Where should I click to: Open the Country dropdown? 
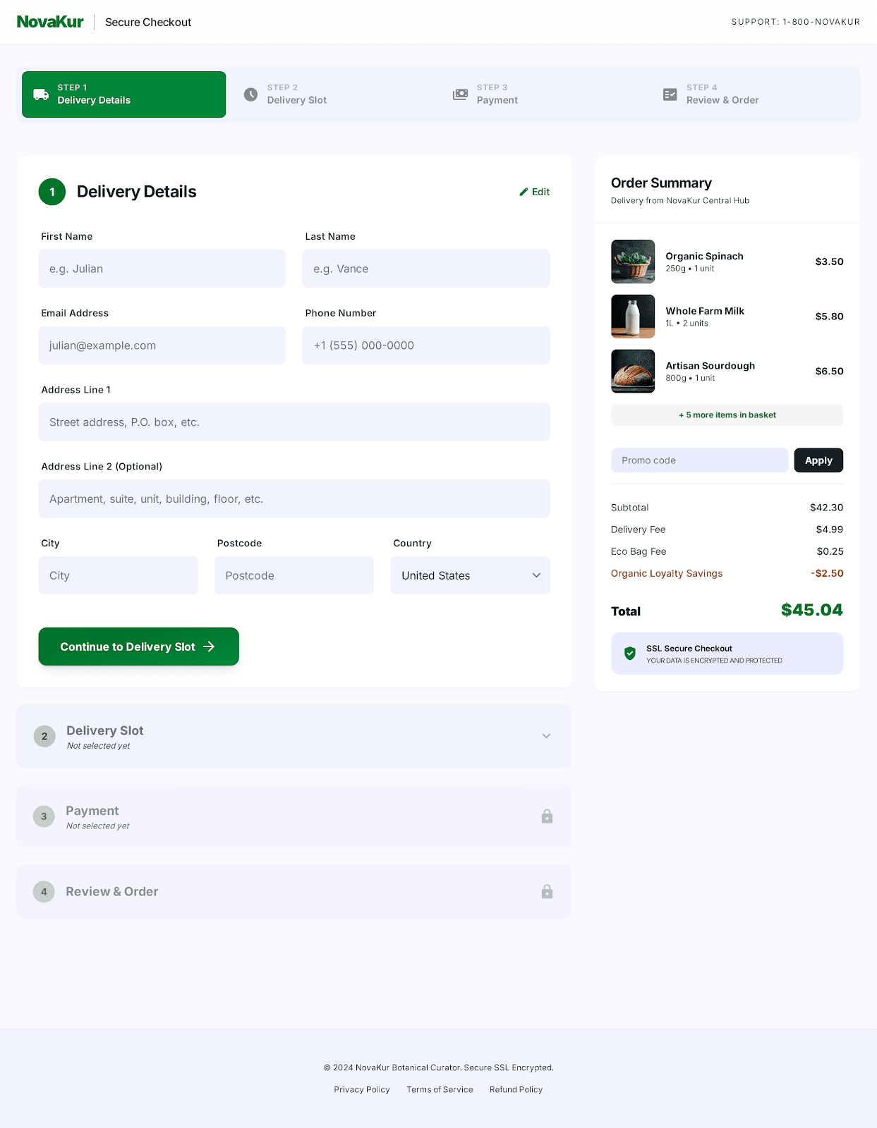(x=470, y=575)
